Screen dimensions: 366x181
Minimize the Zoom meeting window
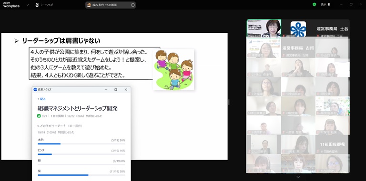pyautogui.click(x=341, y=4)
